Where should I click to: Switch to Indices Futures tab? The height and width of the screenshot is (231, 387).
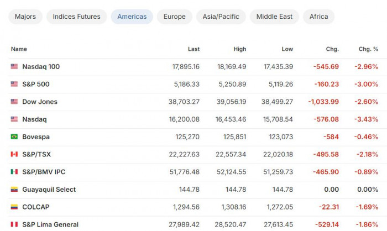tap(76, 17)
